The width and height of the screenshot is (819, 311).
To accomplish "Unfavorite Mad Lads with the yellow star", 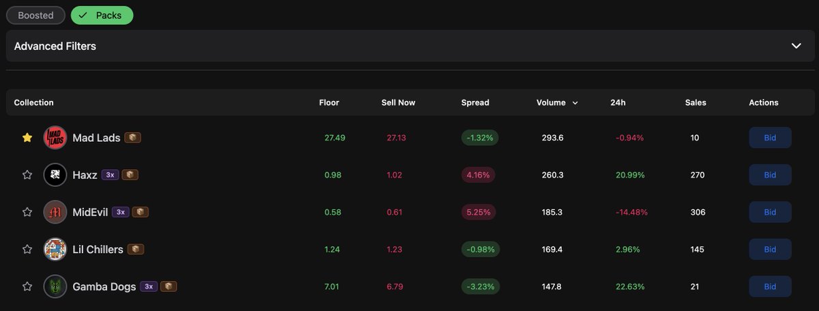I will click(27, 138).
